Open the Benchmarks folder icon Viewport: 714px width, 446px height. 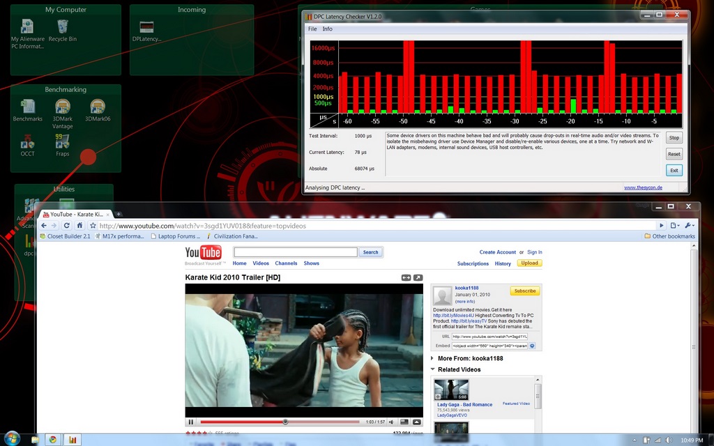28,111
